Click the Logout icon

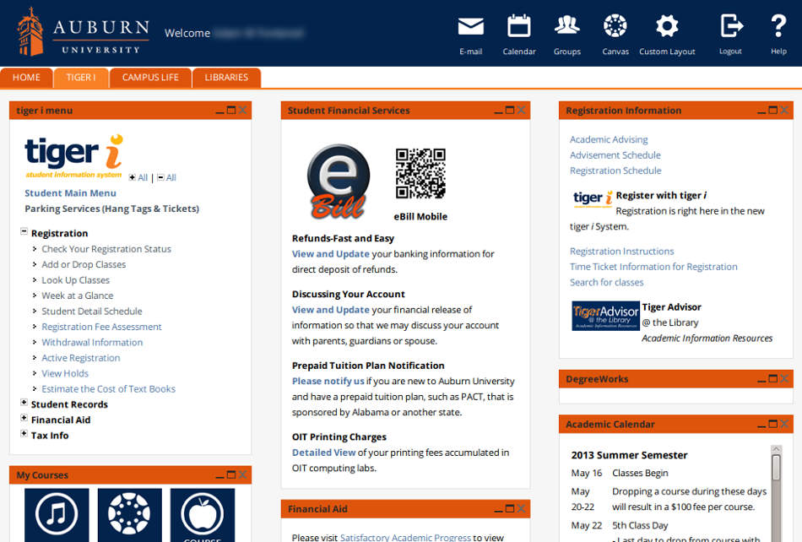click(x=731, y=25)
